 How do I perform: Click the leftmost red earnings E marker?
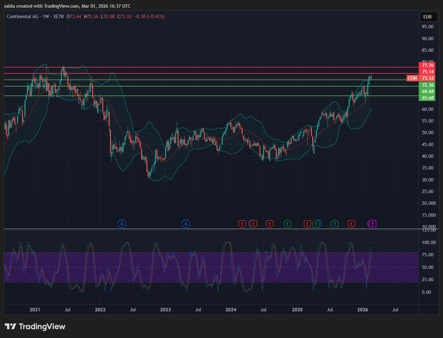[242, 224]
